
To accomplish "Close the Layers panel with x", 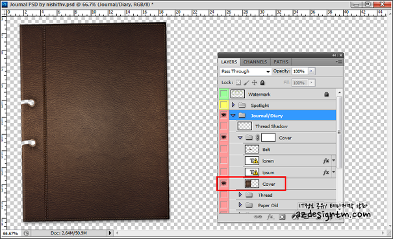I will pyautogui.click(x=340, y=55).
